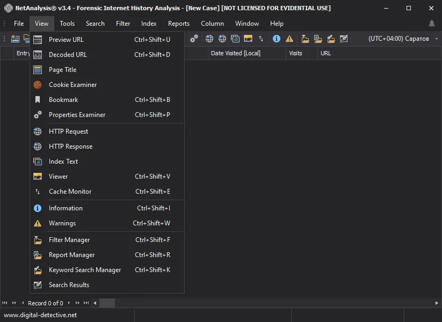Click the Viewer picture icon in menu
This screenshot has width=442, height=322.
[38, 177]
